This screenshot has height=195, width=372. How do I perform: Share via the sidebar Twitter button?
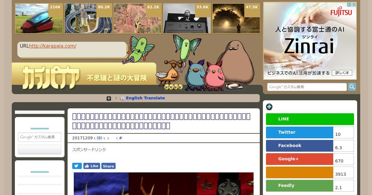coord(299,132)
